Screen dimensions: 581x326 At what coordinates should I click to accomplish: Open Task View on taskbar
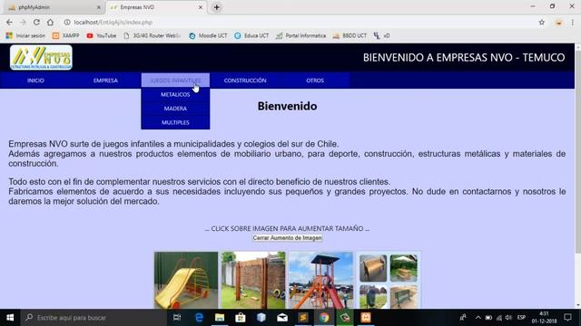coord(177,318)
